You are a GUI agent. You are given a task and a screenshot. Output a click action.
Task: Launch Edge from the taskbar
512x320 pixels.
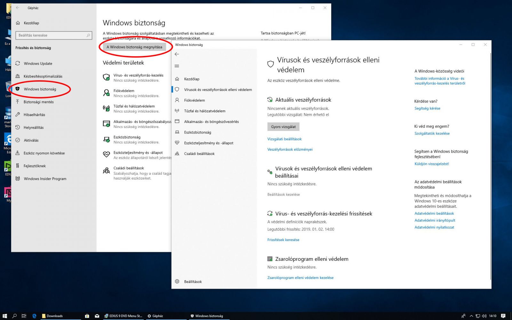coord(34,316)
